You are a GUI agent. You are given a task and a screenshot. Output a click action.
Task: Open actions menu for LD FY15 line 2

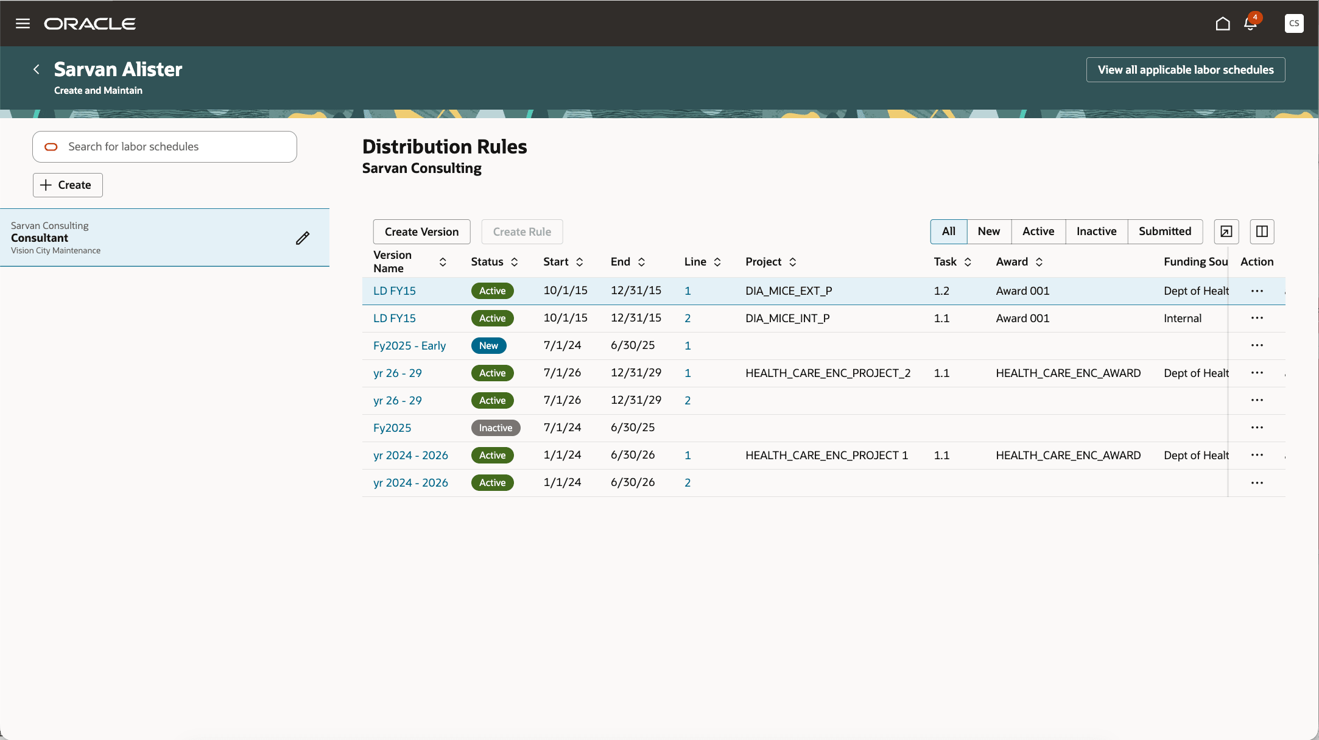(1257, 318)
